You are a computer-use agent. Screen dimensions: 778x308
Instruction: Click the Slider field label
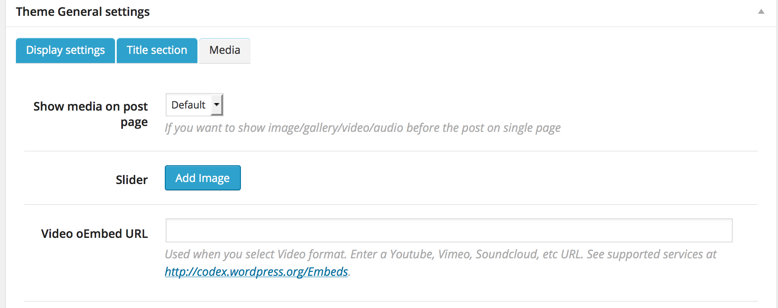(x=131, y=180)
